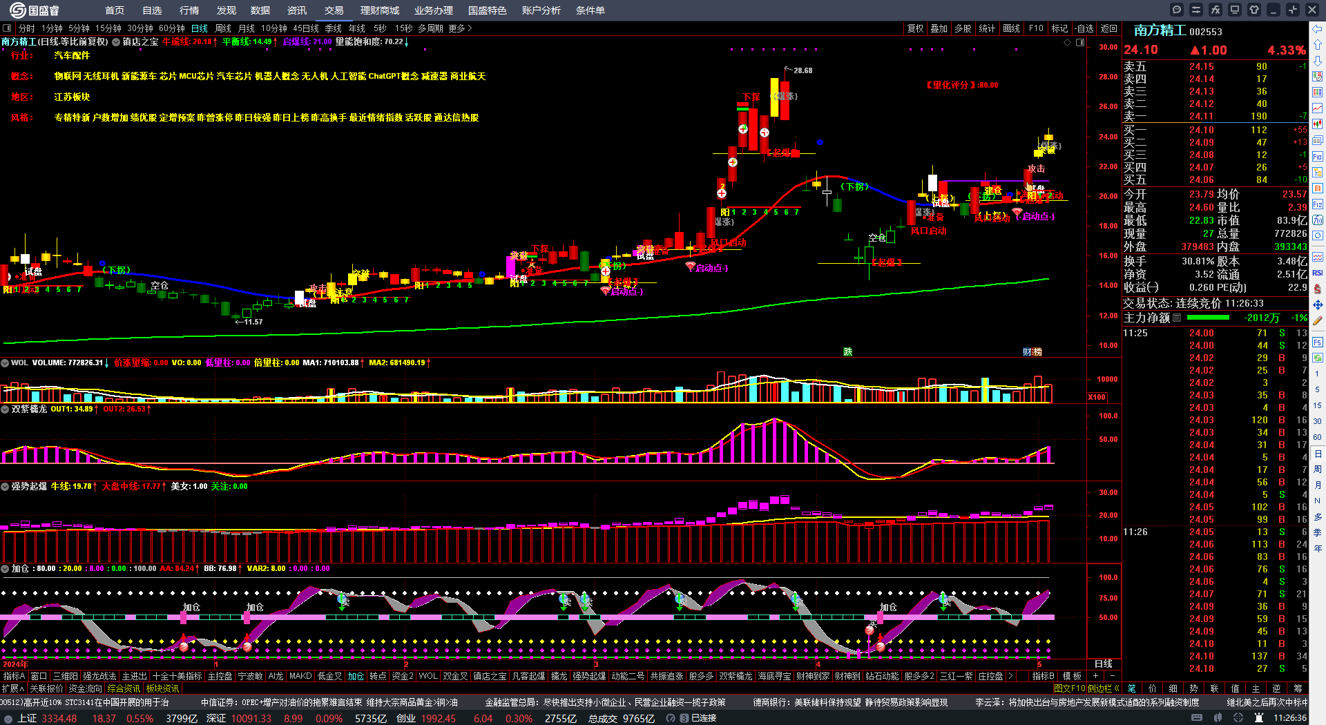Click the 上证 index value 3334.48
1326x725 pixels.
pyautogui.click(x=59, y=718)
